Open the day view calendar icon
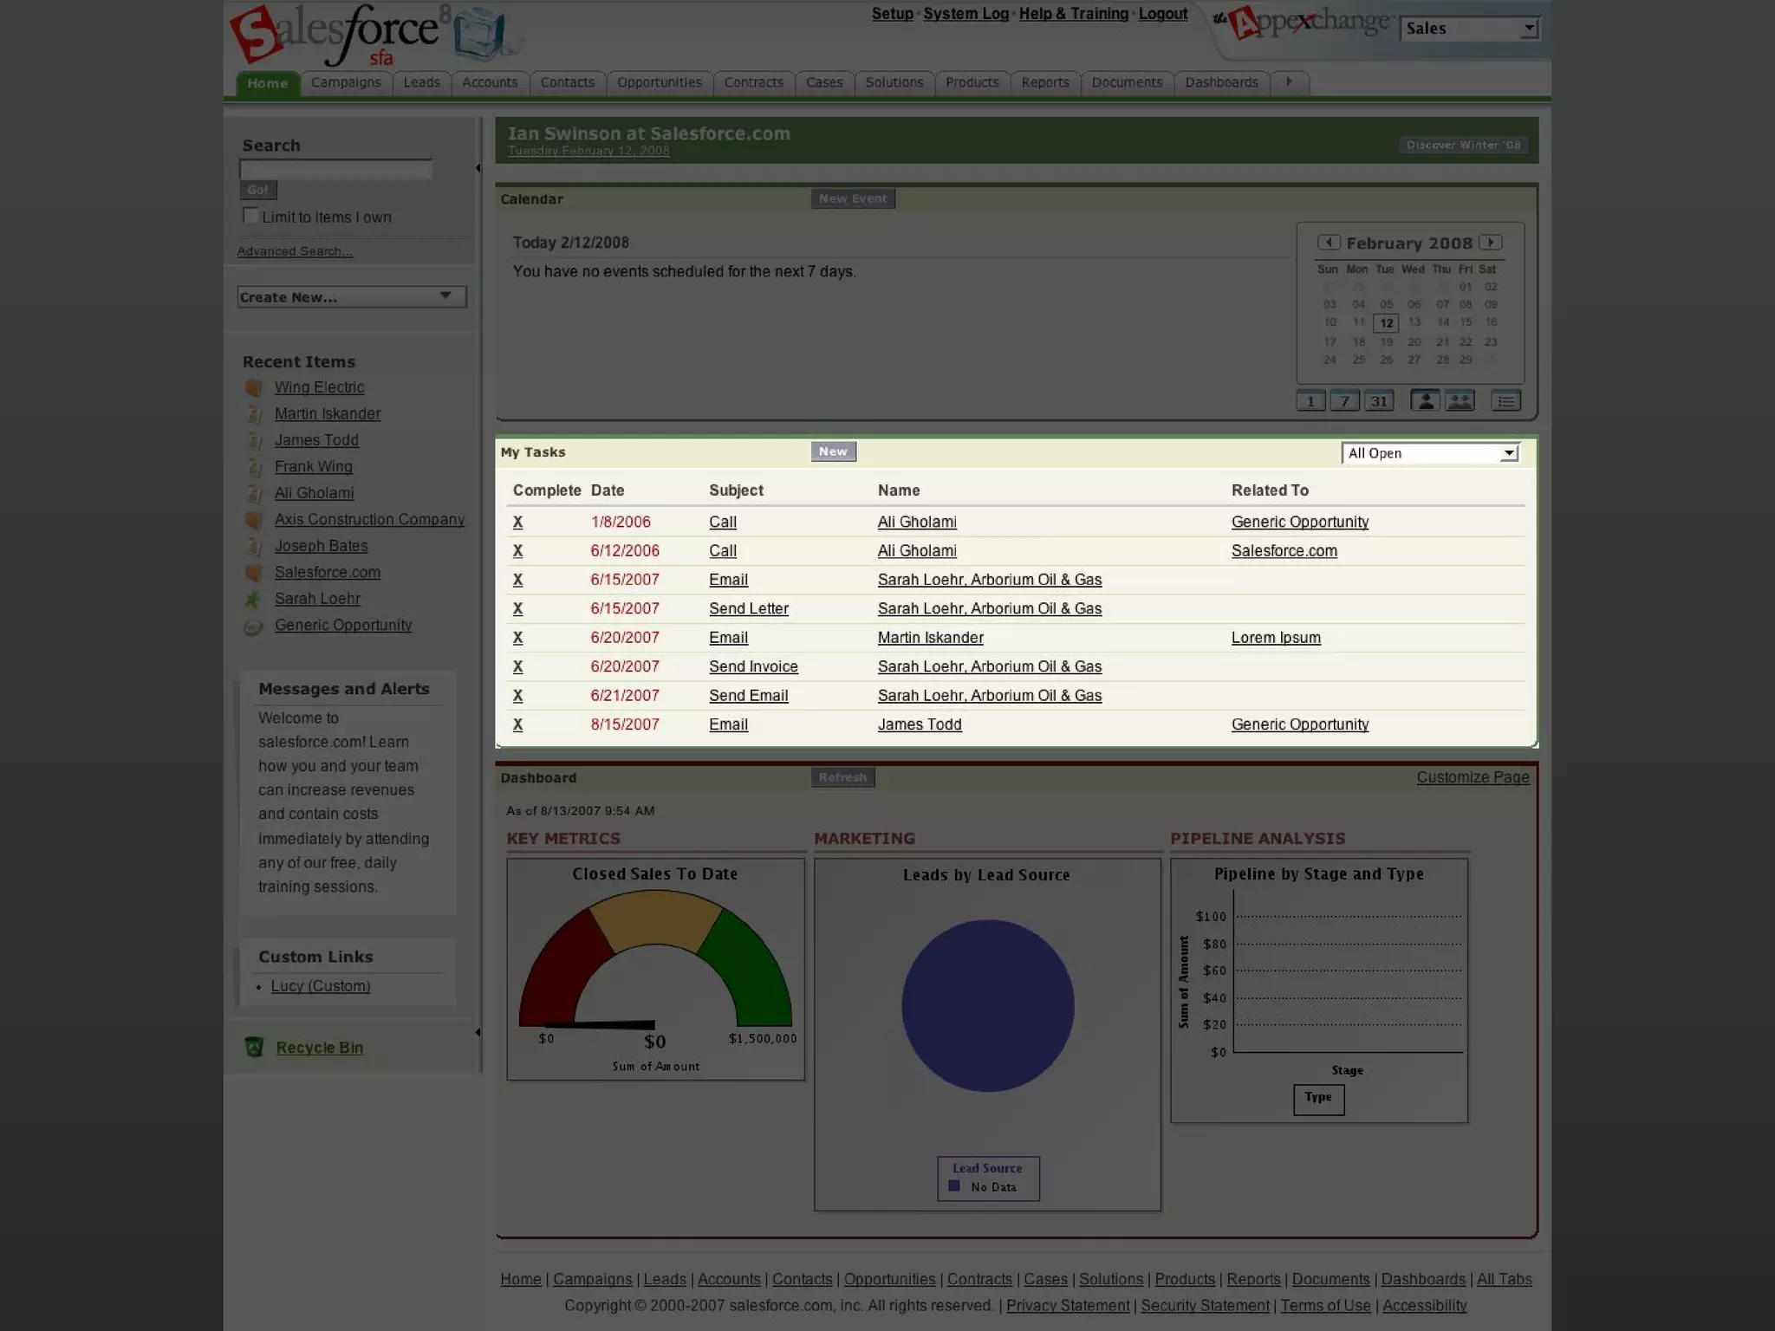This screenshot has height=1331, width=1775. (1310, 401)
